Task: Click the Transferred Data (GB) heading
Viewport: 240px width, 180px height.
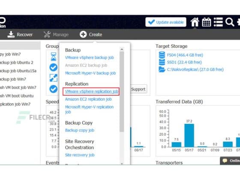Action: (x=179, y=102)
